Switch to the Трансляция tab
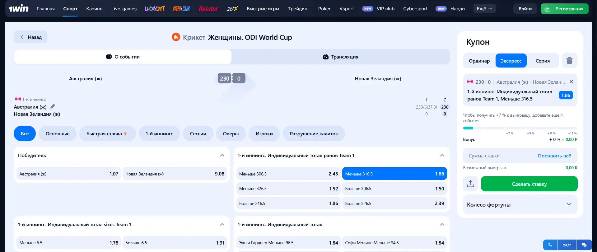This screenshot has width=597, height=252. coord(341,57)
